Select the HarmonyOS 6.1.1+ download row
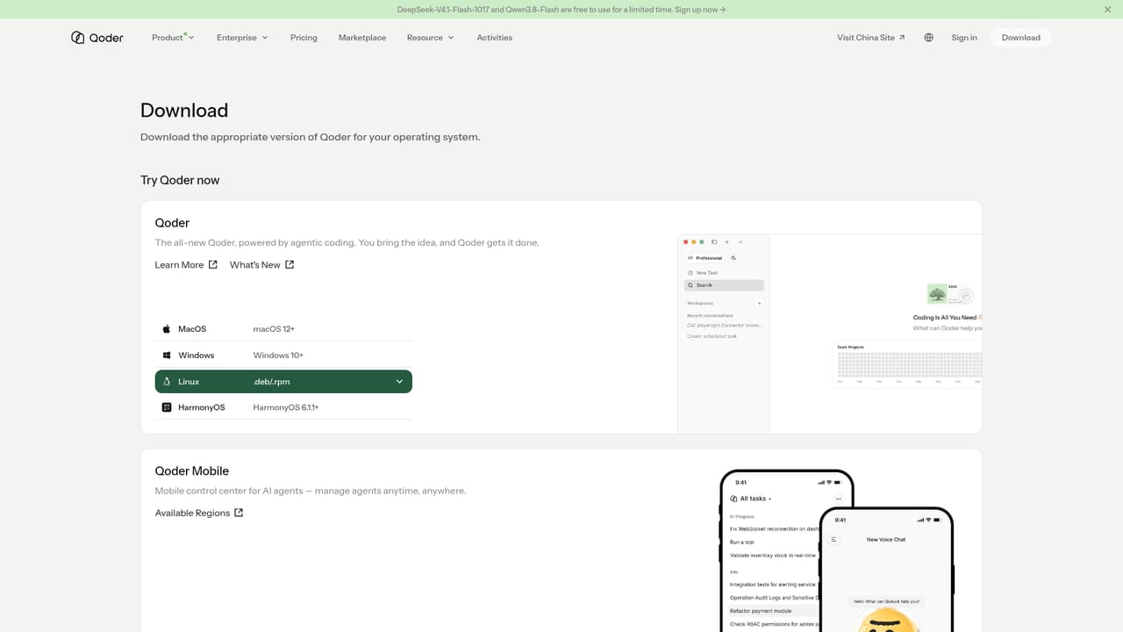 283,407
